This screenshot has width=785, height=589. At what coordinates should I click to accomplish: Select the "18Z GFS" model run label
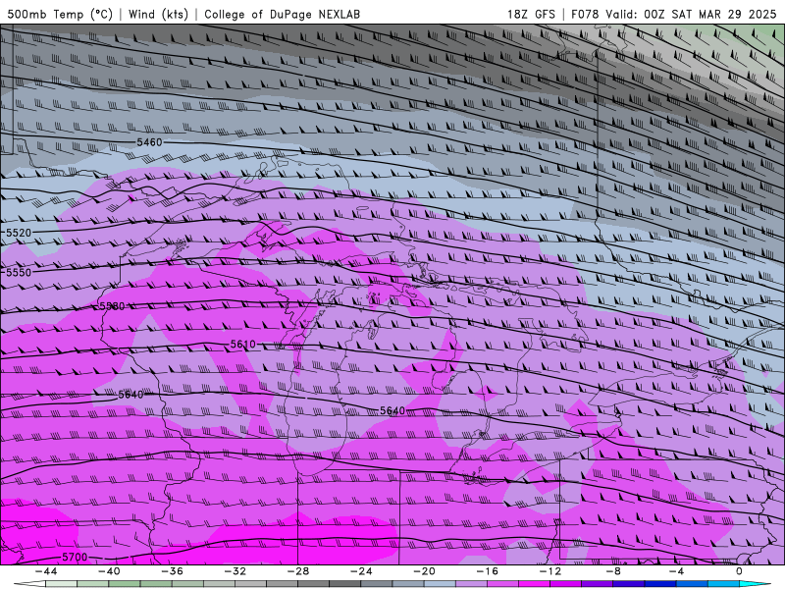[x=531, y=14]
